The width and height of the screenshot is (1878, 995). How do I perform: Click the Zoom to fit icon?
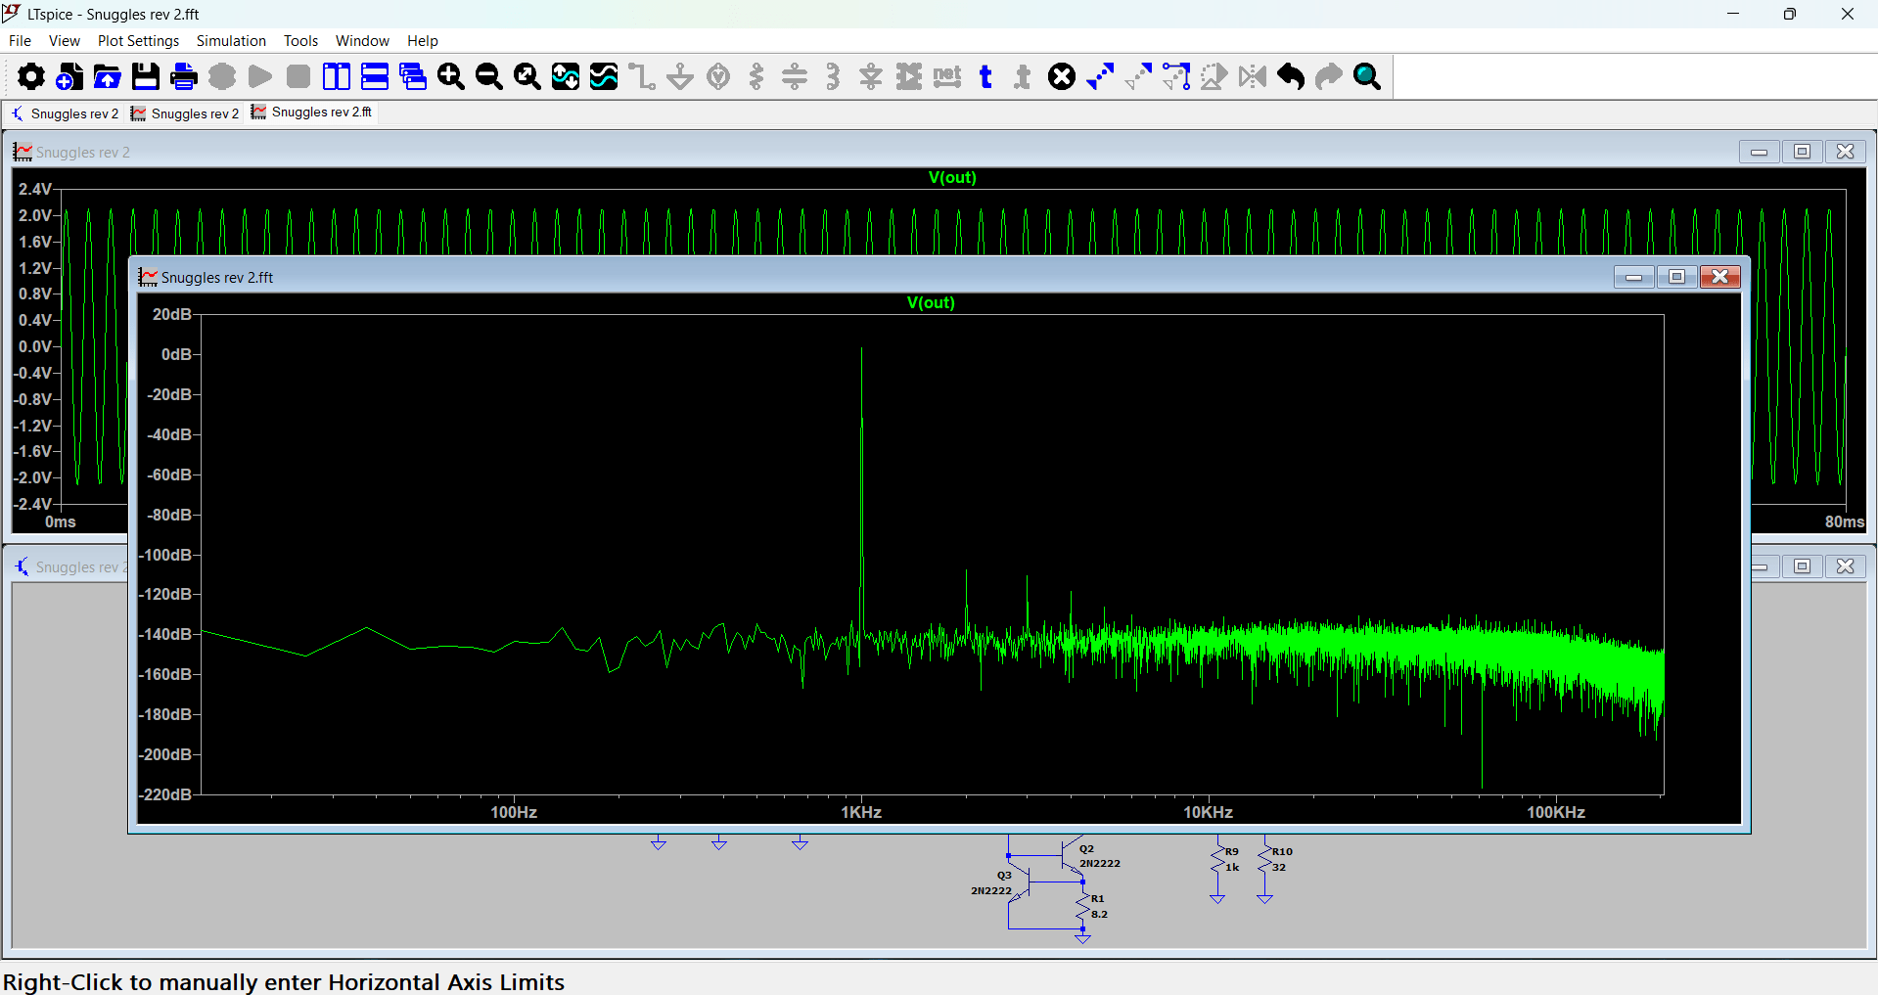tap(527, 76)
